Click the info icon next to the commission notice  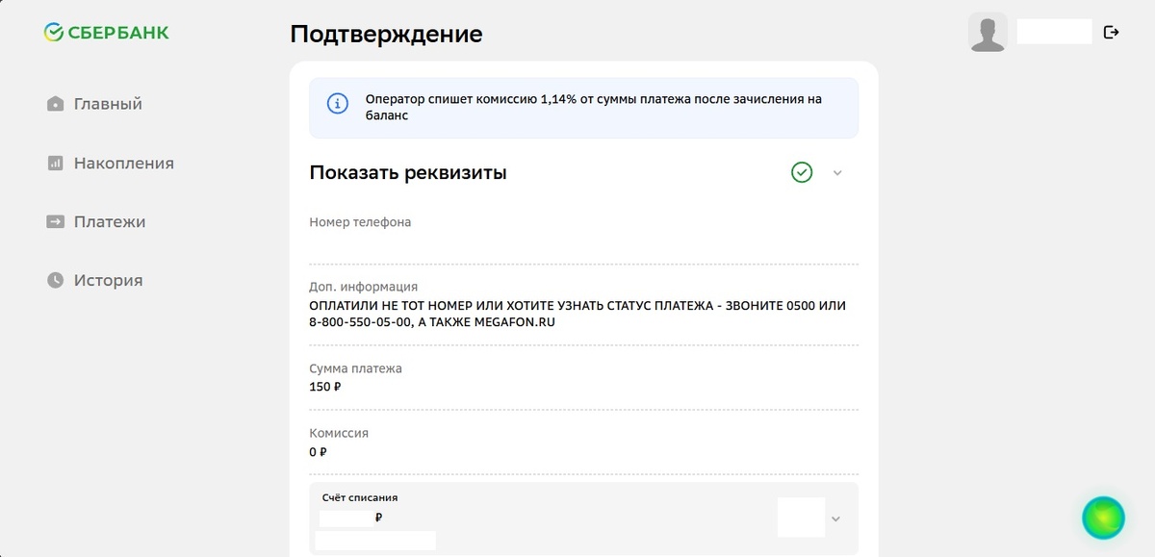pos(336,102)
